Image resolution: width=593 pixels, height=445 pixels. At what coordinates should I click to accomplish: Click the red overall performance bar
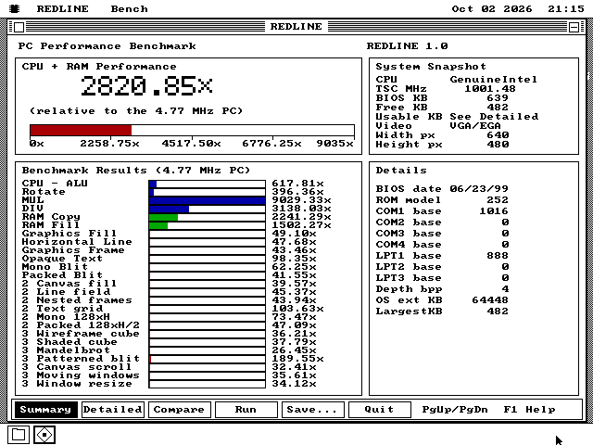coord(81,130)
